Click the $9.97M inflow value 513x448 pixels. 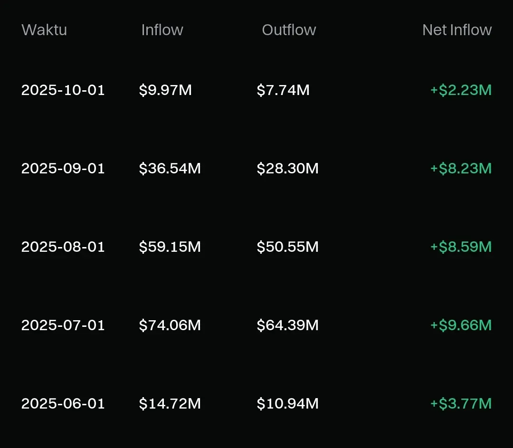coord(165,90)
